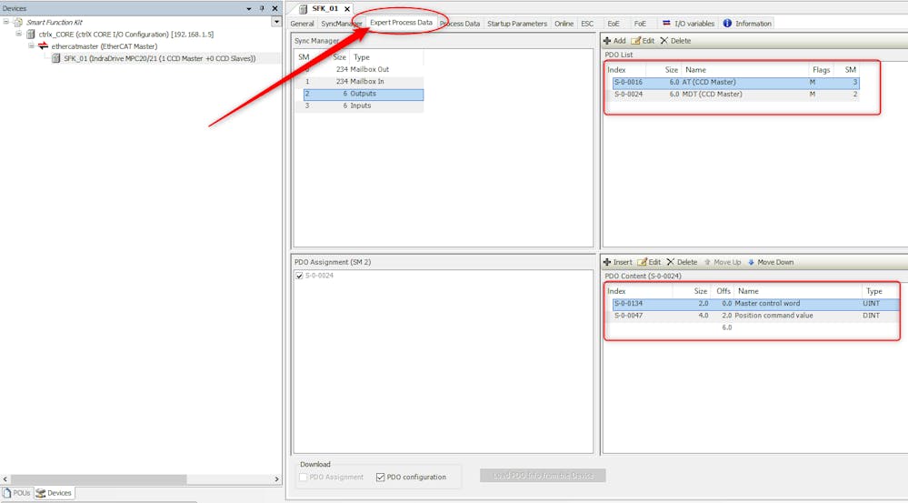Click Delete in PDO Content toolbar
908x503 pixels.
(x=682, y=262)
